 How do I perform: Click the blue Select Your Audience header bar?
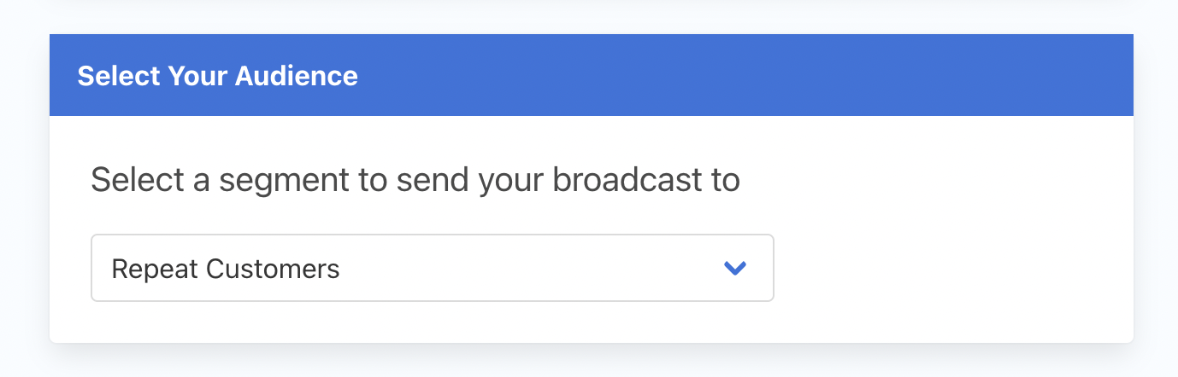(592, 75)
